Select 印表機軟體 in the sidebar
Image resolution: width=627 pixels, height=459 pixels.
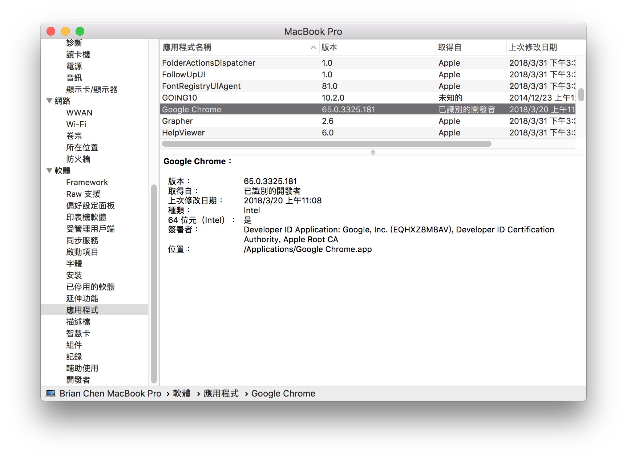(86, 217)
